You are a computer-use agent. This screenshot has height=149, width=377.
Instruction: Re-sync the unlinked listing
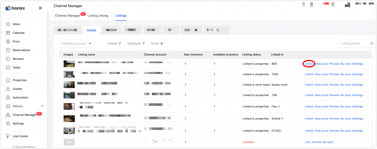point(328,142)
